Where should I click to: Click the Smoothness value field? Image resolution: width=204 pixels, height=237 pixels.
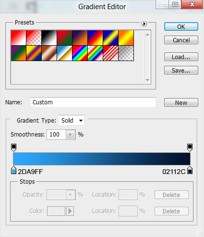[x=56, y=135]
